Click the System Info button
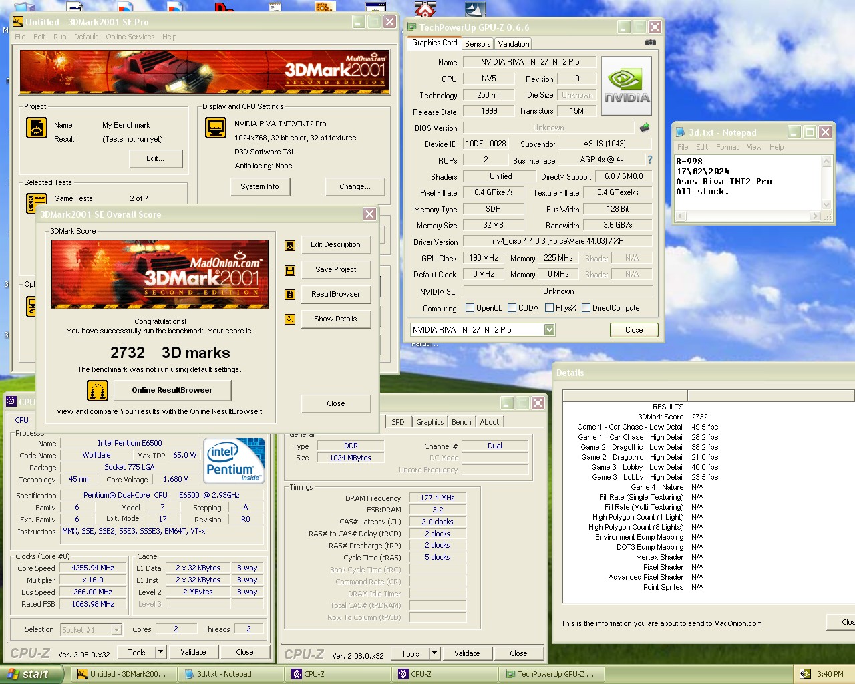 click(260, 186)
